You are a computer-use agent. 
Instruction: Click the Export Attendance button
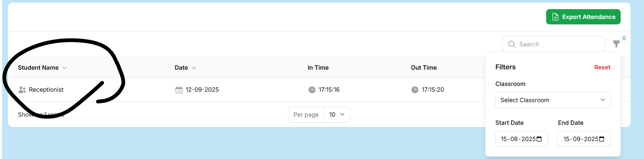(583, 17)
